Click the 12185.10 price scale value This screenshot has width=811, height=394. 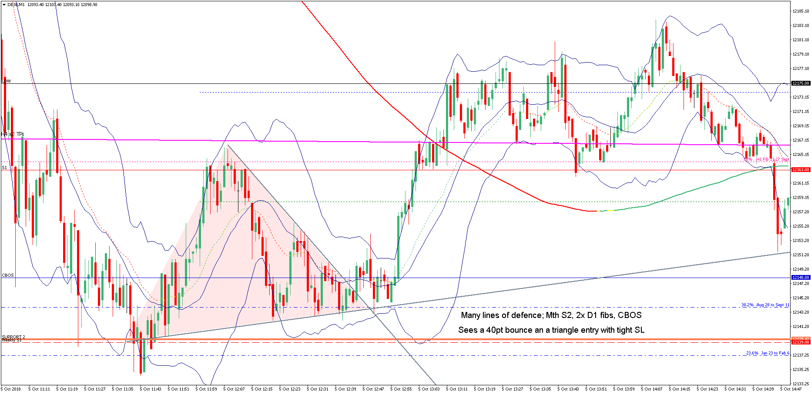click(x=801, y=11)
